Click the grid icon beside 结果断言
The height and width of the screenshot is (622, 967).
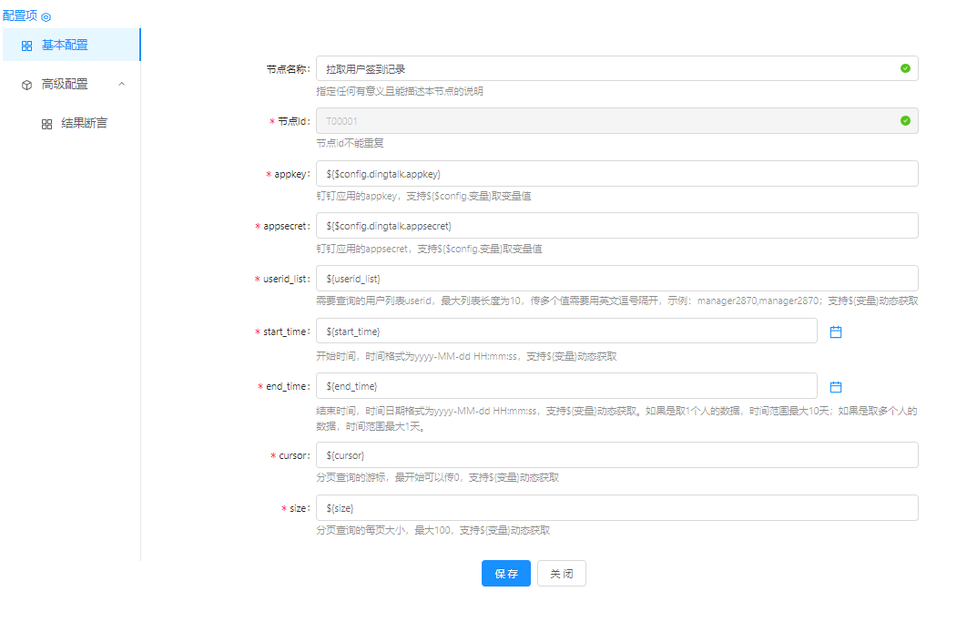pyautogui.click(x=46, y=124)
